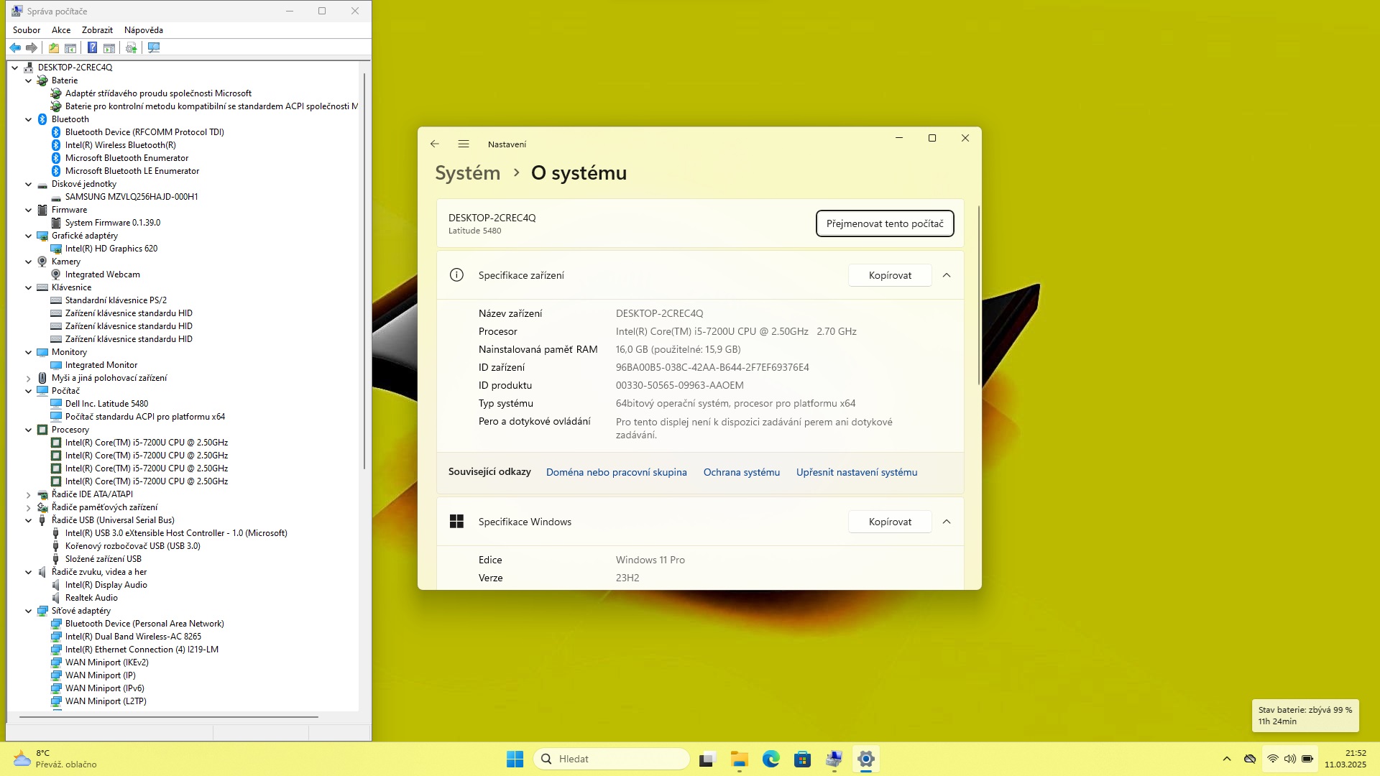1380x776 pixels.
Task: Collapse the Bluetooth tree node
Action: point(29,119)
